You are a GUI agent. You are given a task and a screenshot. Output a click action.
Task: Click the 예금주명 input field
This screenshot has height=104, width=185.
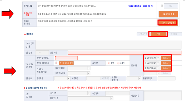click(93, 79)
